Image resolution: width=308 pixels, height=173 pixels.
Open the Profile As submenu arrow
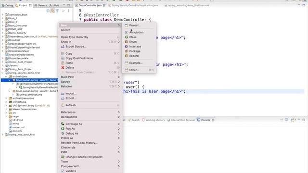point(119,138)
